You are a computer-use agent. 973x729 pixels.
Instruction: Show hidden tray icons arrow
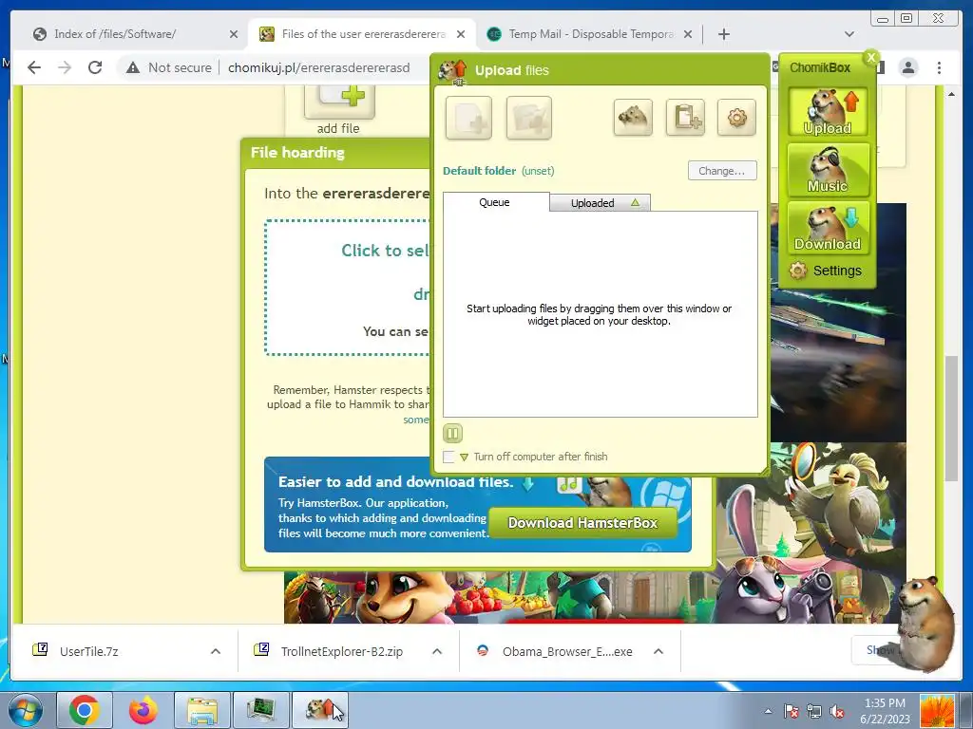pyautogui.click(x=768, y=711)
